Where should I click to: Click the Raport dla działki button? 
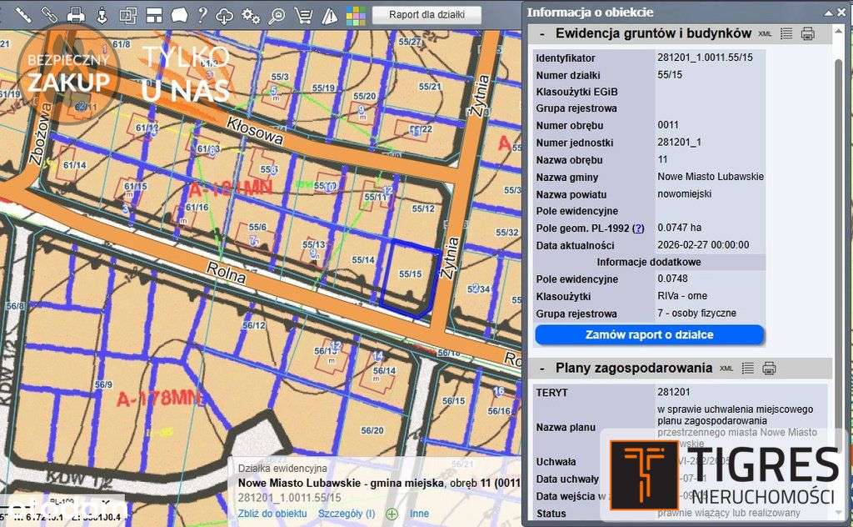point(426,15)
